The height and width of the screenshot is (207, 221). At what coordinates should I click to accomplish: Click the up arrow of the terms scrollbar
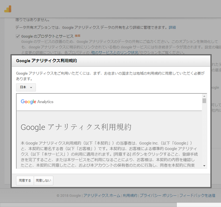click(x=204, y=96)
